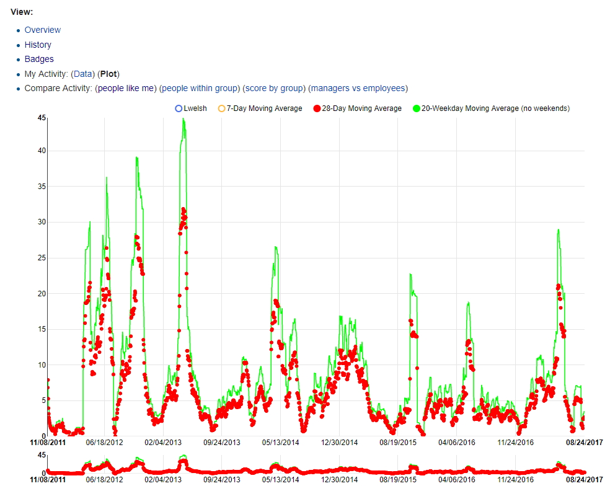Click the y-axis value 30 label
The image size is (610, 486).
(x=42, y=222)
